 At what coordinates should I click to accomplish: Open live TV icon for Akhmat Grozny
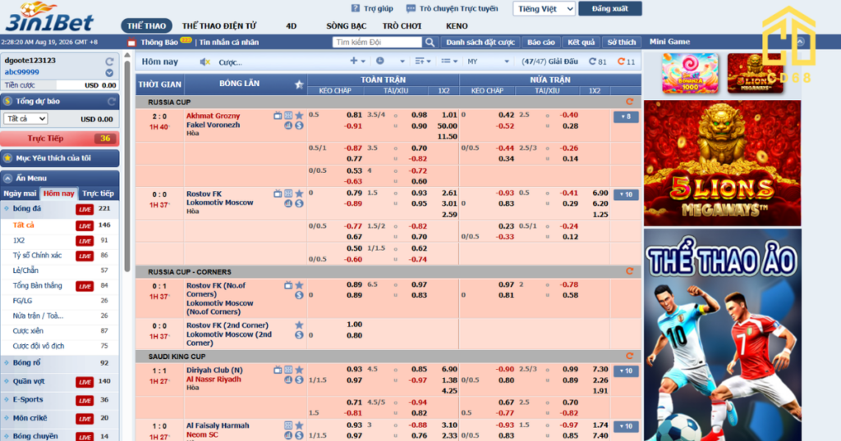278,116
